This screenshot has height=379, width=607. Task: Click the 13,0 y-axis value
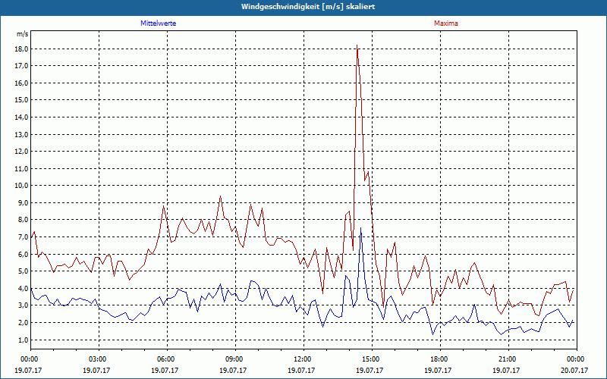(x=22, y=135)
